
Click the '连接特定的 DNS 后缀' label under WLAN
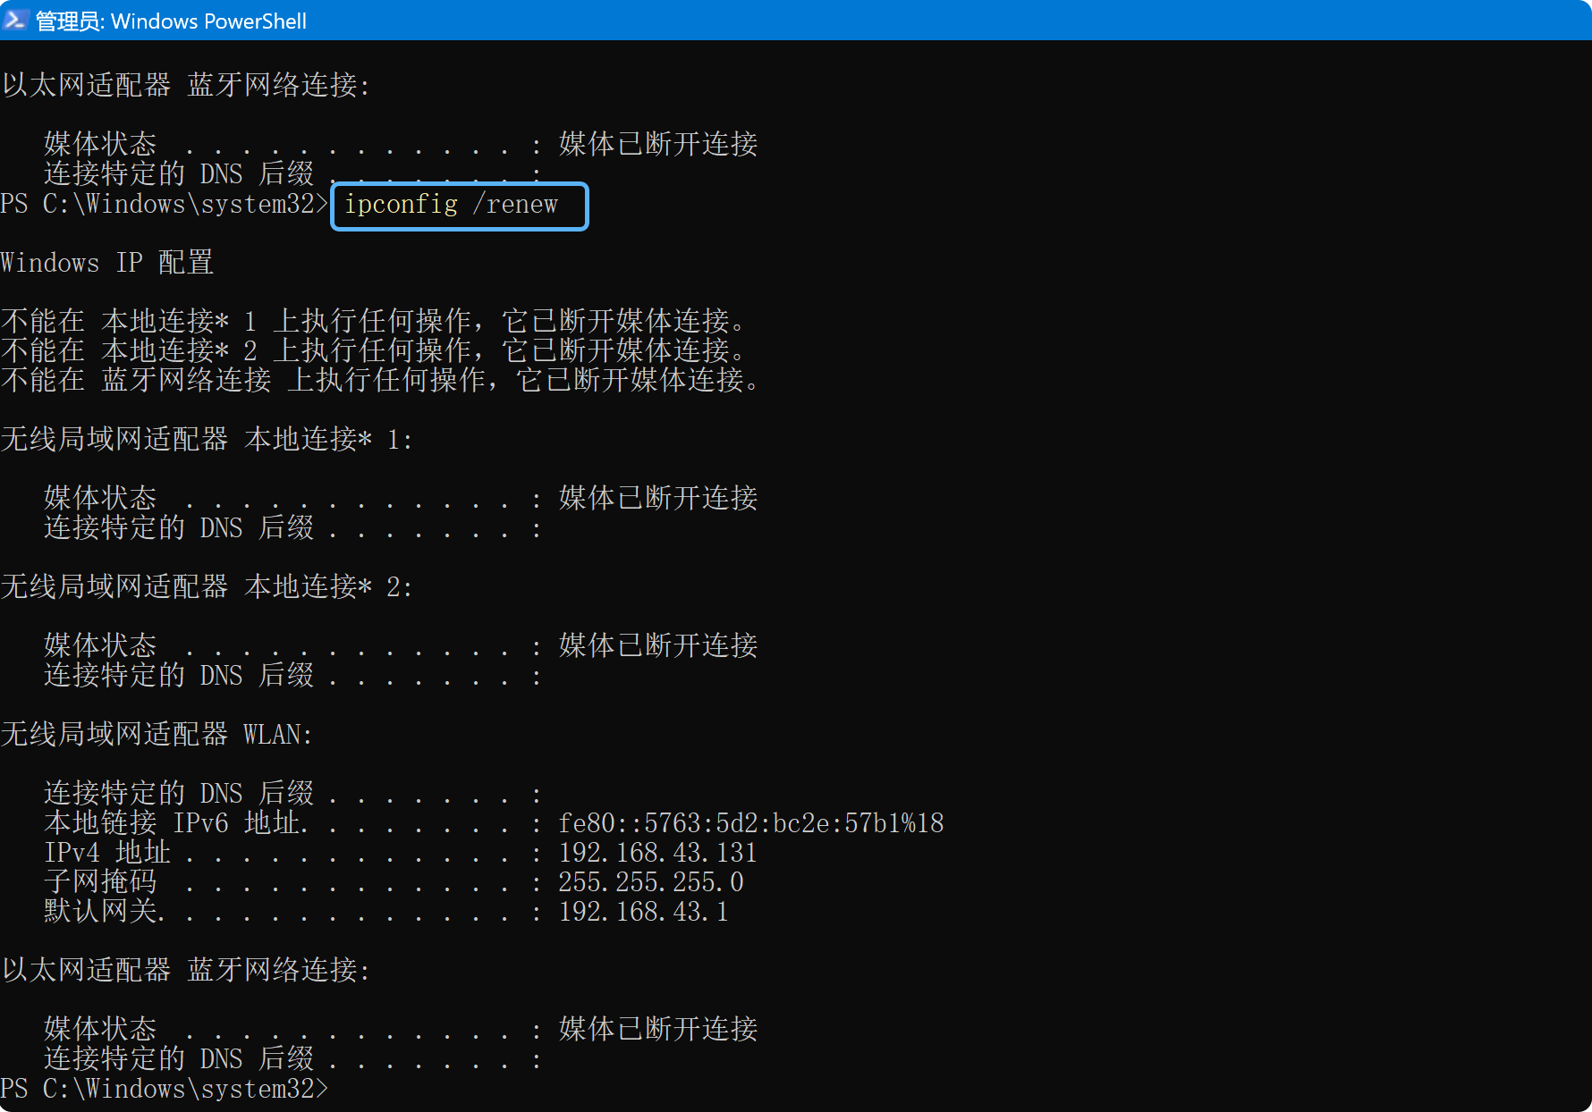(x=179, y=793)
